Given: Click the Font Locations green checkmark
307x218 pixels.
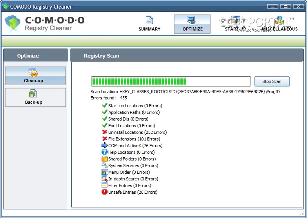Looking at the screenshot, I should point(105,125).
